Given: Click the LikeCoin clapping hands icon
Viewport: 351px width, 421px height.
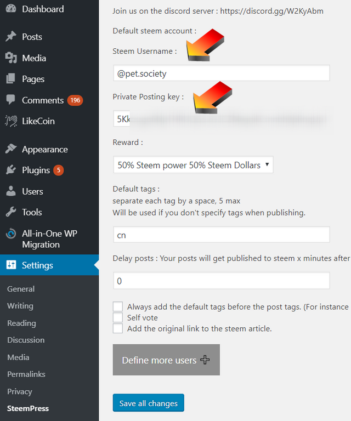Looking at the screenshot, I should 11,121.
